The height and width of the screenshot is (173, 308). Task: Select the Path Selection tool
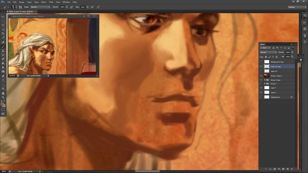(x=3, y=85)
